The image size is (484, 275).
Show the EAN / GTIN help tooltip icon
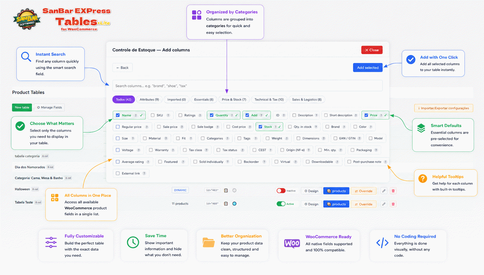point(359,139)
